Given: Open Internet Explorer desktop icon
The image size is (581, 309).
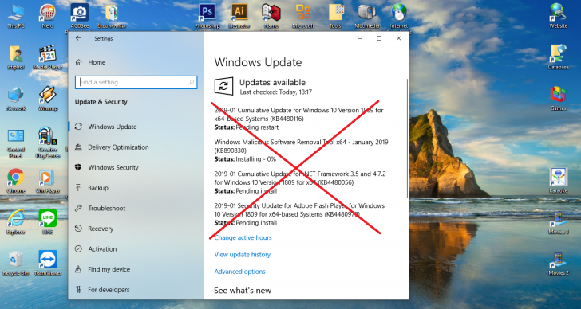Looking at the screenshot, I should click(16, 222).
